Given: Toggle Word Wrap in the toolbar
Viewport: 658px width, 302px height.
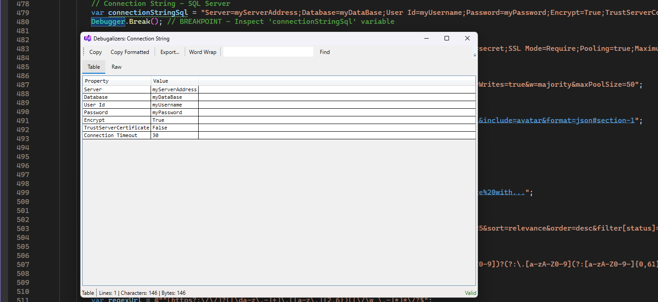Looking at the screenshot, I should 202,52.
